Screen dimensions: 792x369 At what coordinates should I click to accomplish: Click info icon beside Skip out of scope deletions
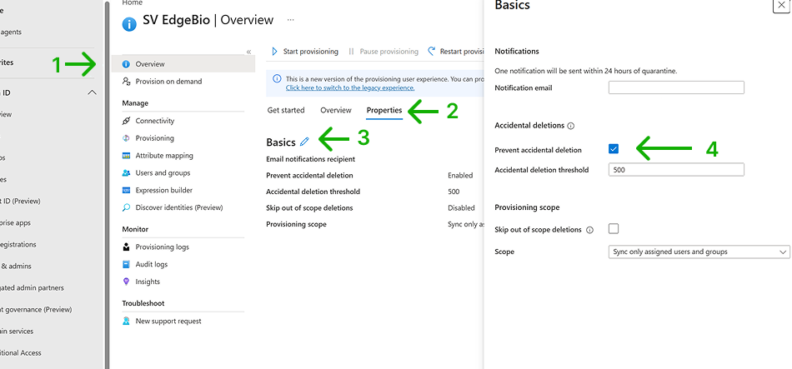click(589, 230)
